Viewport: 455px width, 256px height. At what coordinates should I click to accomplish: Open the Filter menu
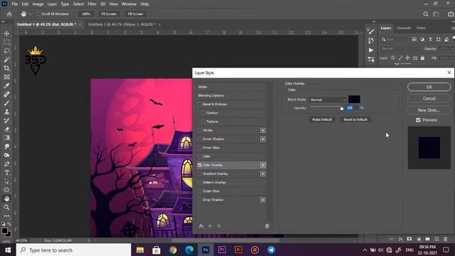coord(92,4)
